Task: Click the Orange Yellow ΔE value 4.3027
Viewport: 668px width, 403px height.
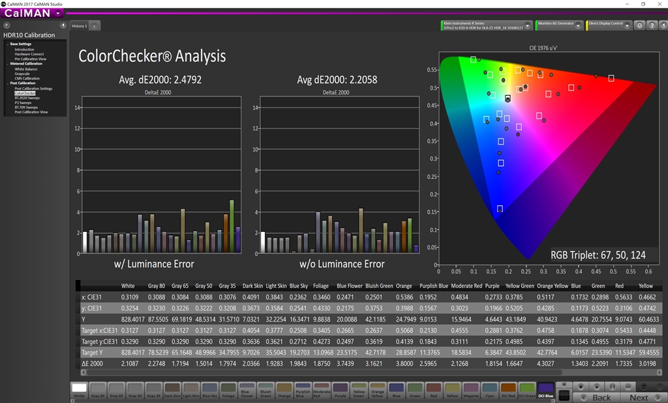Action: pos(546,363)
